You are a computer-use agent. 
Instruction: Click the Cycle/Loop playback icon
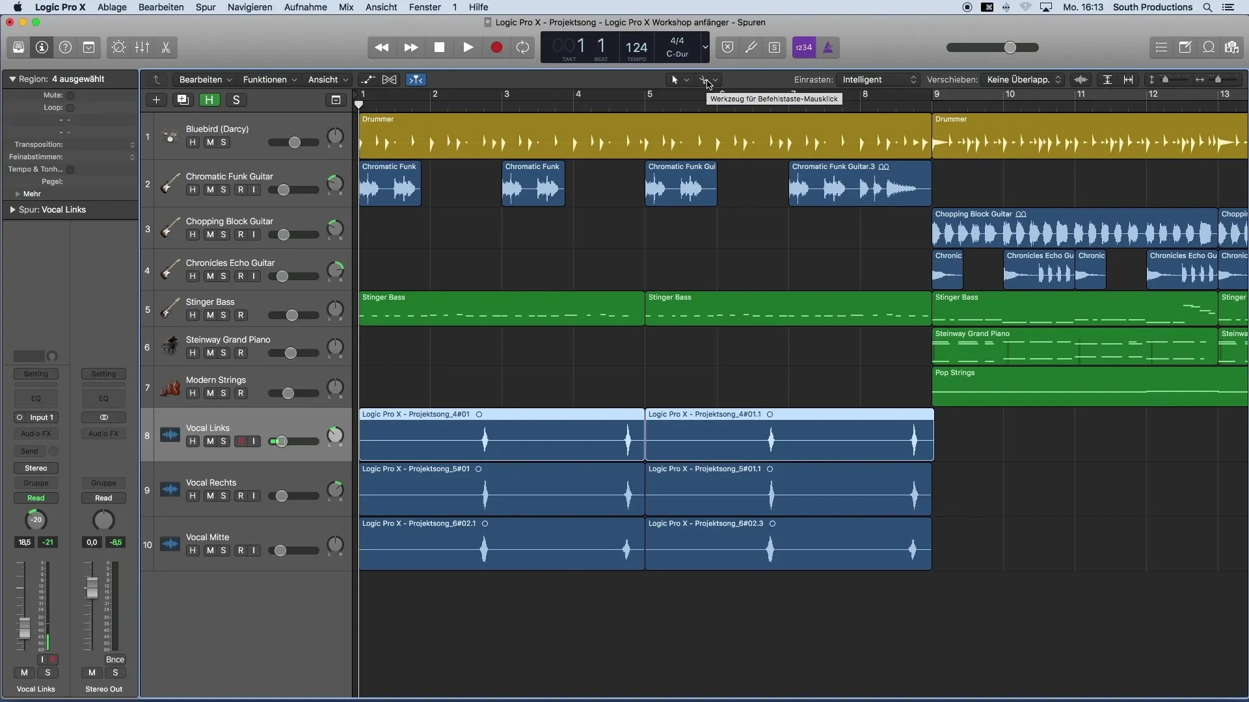(523, 47)
